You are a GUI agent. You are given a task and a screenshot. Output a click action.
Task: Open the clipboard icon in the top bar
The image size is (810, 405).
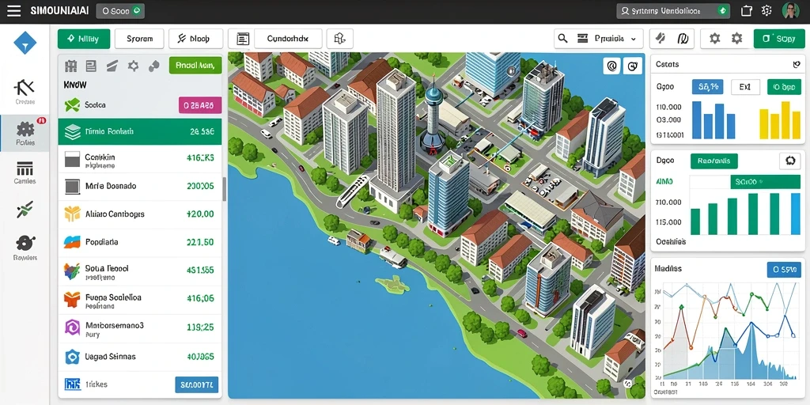pos(747,10)
